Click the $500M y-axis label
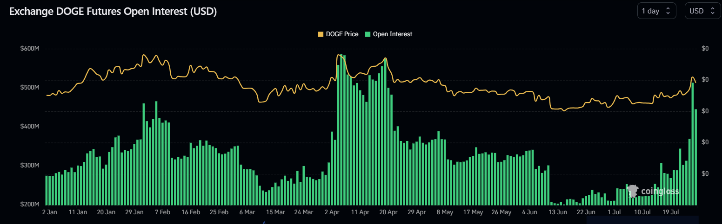Screen dimensions: 722x224 [x=29, y=87]
